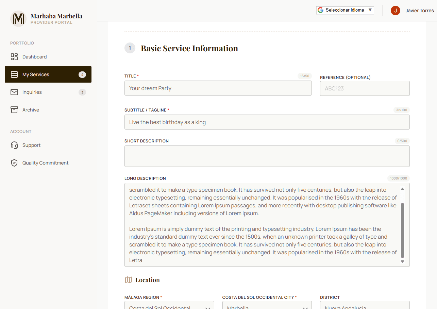Open the Archive page
Viewport: 437px width, 309px height.
point(48,110)
